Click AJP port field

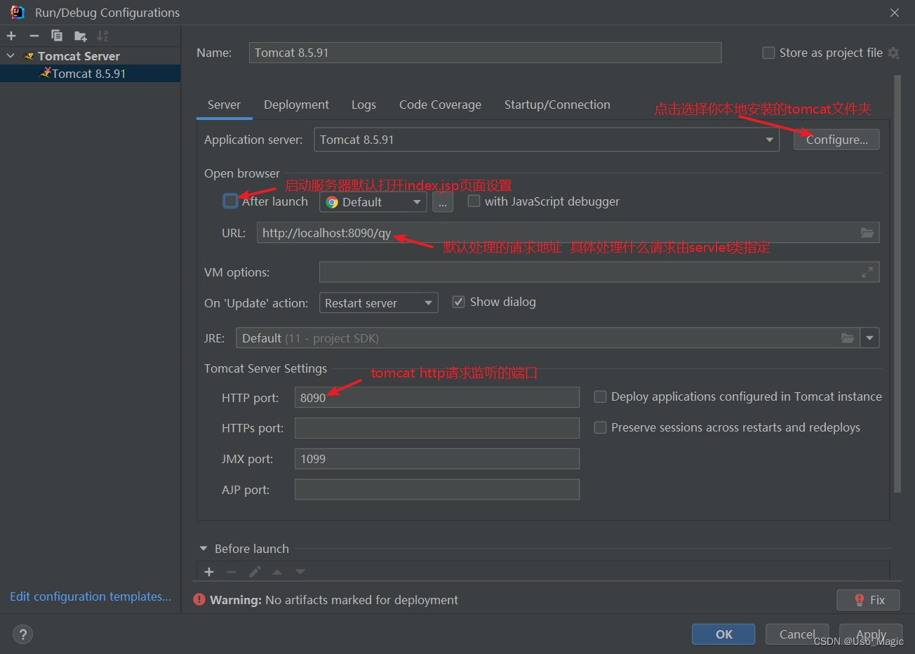[x=437, y=490]
